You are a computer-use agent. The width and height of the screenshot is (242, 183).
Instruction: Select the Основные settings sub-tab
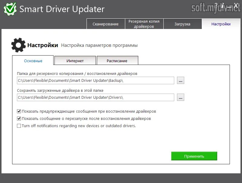tap(33, 61)
